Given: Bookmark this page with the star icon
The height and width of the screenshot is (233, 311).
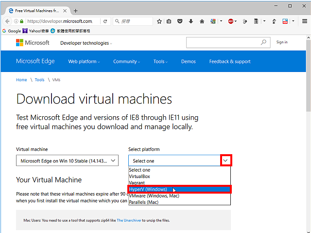Looking at the screenshot, I should (159, 21).
